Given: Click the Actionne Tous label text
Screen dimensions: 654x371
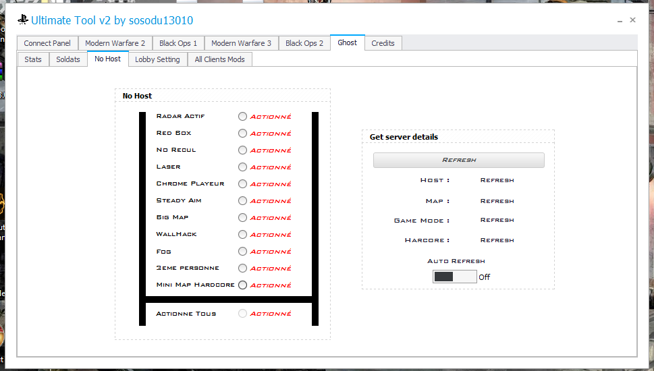Looking at the screenshot, I should click(186, 314).
